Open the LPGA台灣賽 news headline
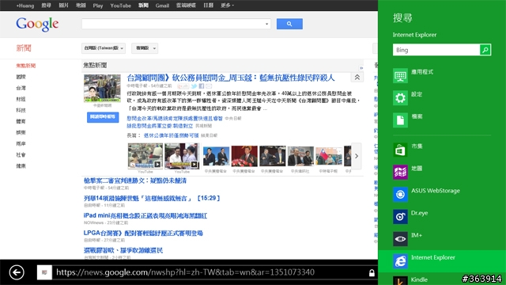This screenshot has width=506, height=285. (x=143, y=233)
